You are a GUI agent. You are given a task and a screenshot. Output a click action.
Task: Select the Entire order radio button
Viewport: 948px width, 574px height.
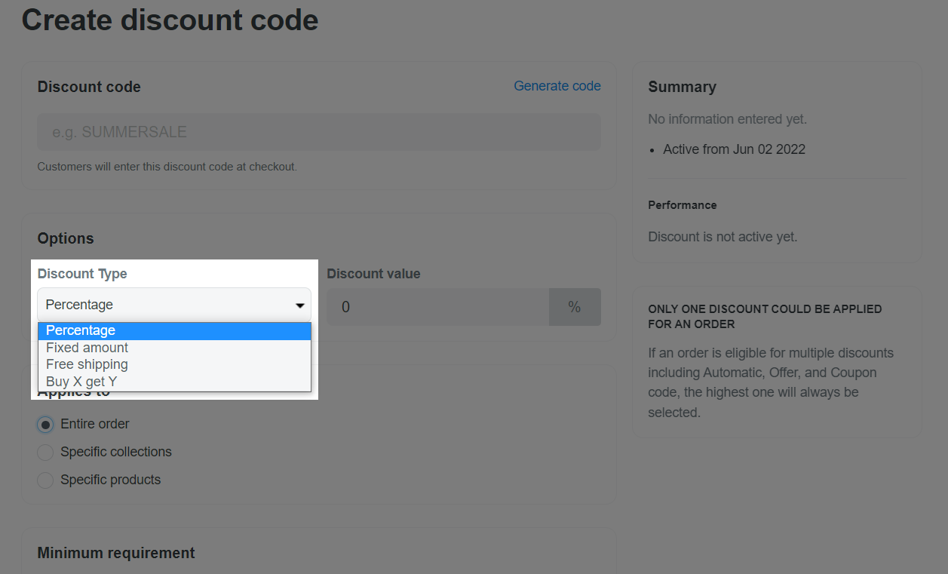point(45,424)
